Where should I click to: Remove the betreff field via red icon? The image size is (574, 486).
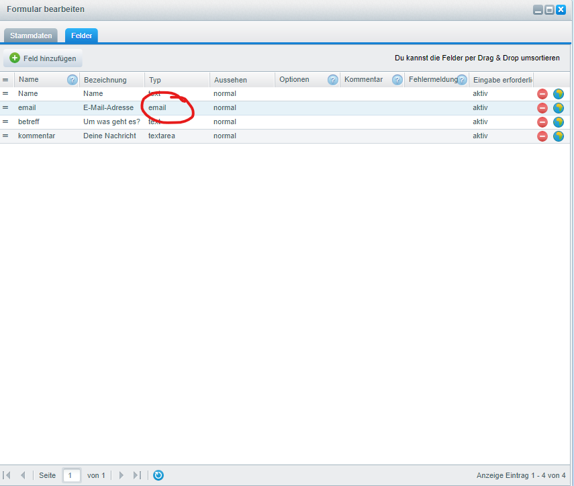[542, 122]
